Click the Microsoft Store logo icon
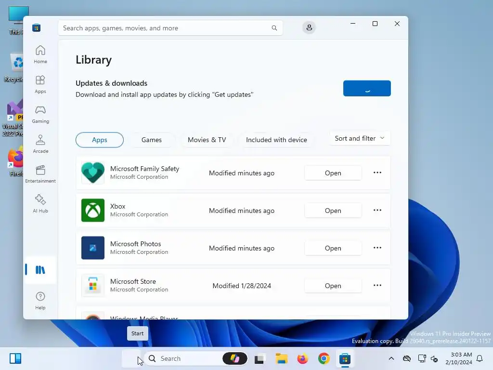Image resolution: width=493 pixels, height=370 pixels. coord(37,27)
